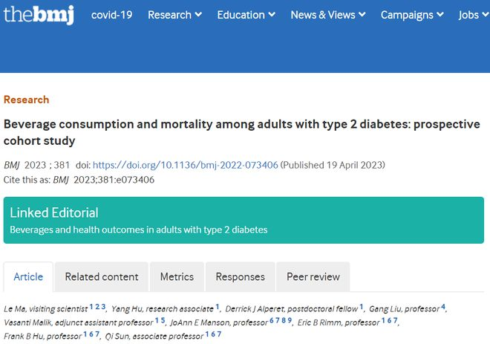This screenshot has width=490, height=344.
Task: Click the BMJ logo
Action: (39, 14)
